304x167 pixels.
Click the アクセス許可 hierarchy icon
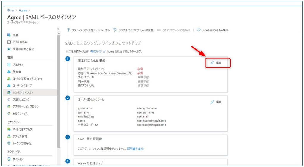click(9, 136)
